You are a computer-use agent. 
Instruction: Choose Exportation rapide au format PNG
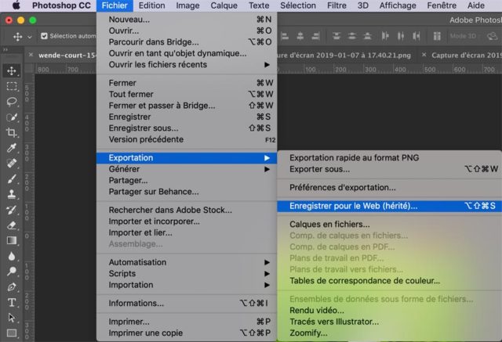(x=389, y=158)
